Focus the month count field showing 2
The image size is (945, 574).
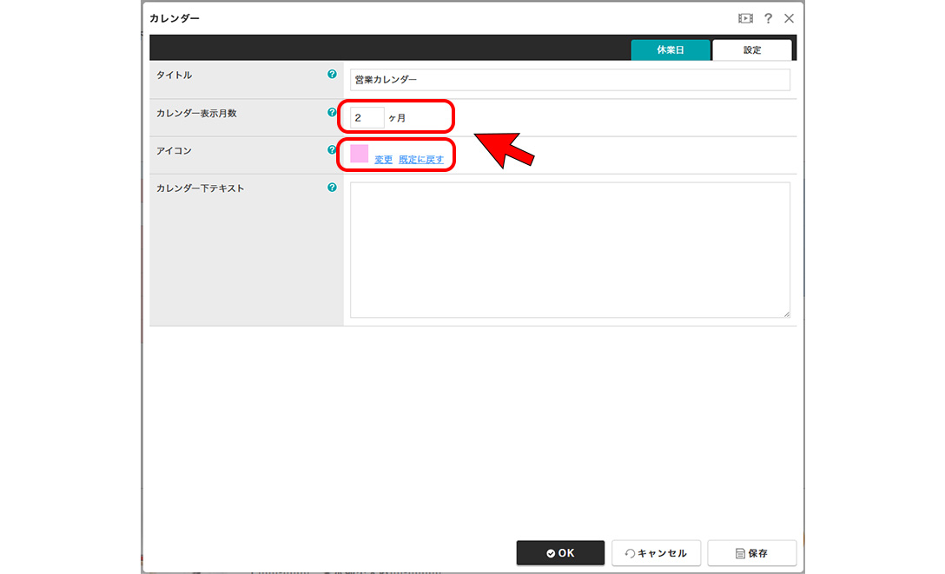[x=367, y=117]
